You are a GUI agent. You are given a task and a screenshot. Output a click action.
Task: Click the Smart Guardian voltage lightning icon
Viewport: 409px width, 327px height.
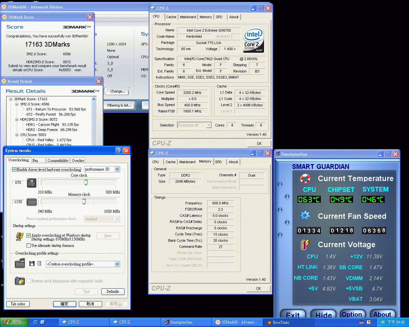[305, 244]
